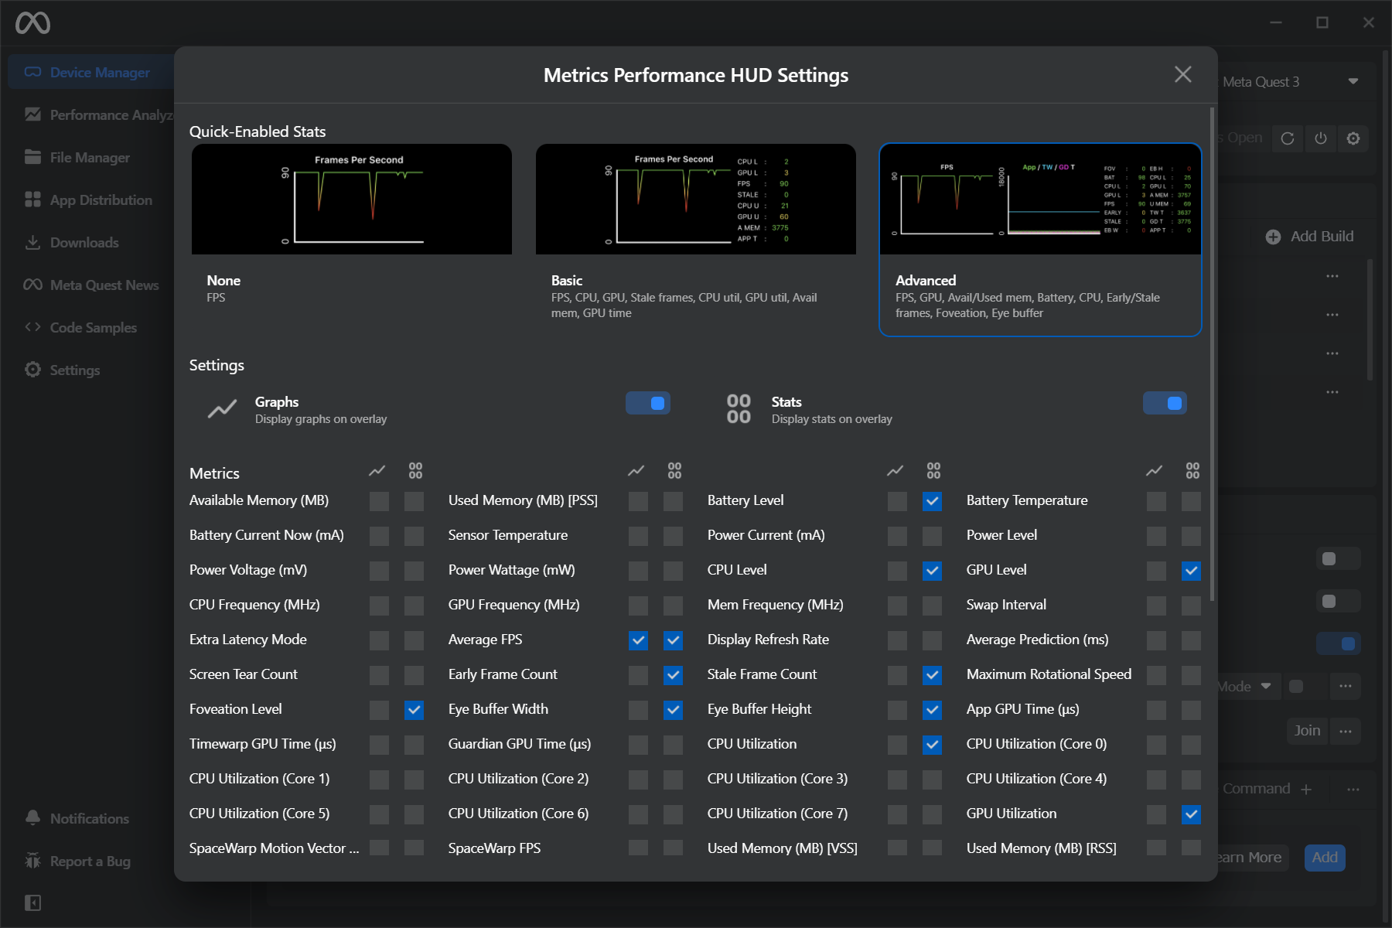
Task: Click the Notifications bell icon
Action: (x=32, y=818)
